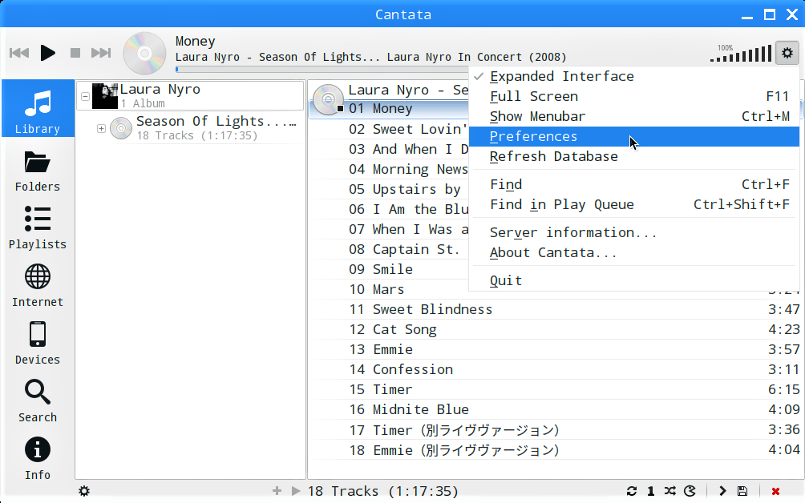Click the center on current track arrow

pyautogui.click(x=722, y=491)
